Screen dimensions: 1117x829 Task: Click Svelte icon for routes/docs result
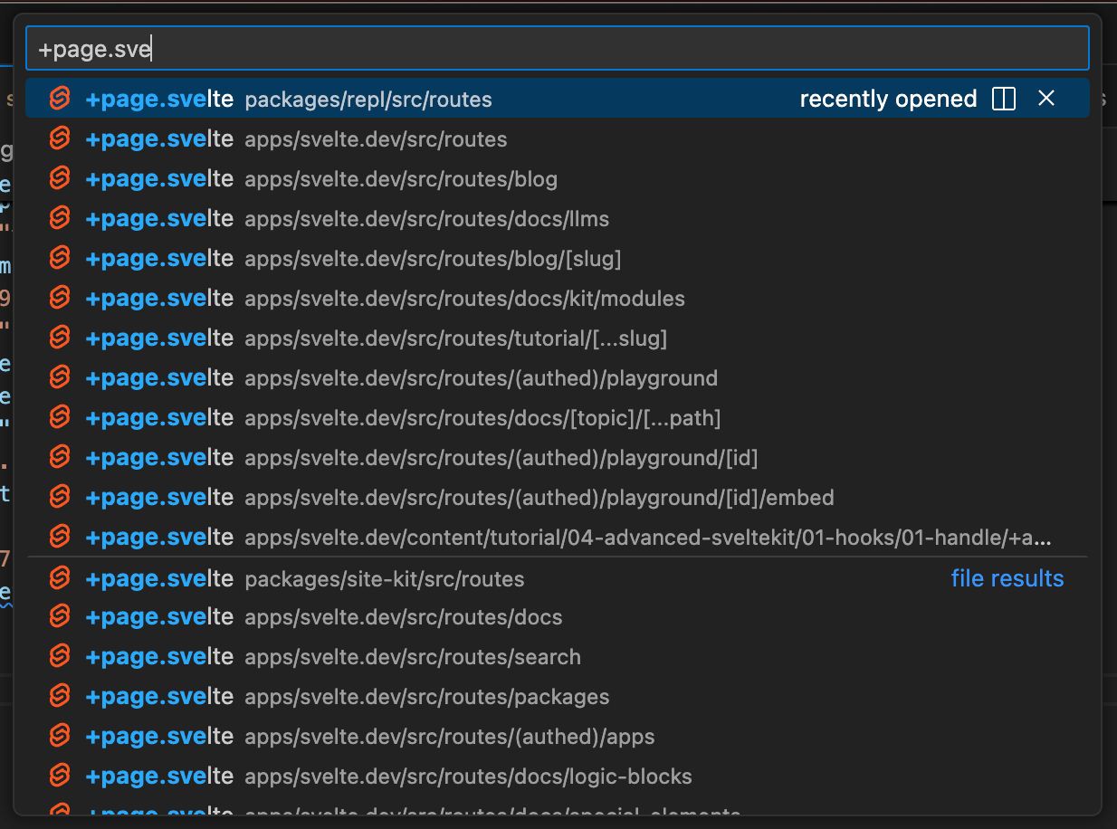pyautogui.click(x=60, y=617)
